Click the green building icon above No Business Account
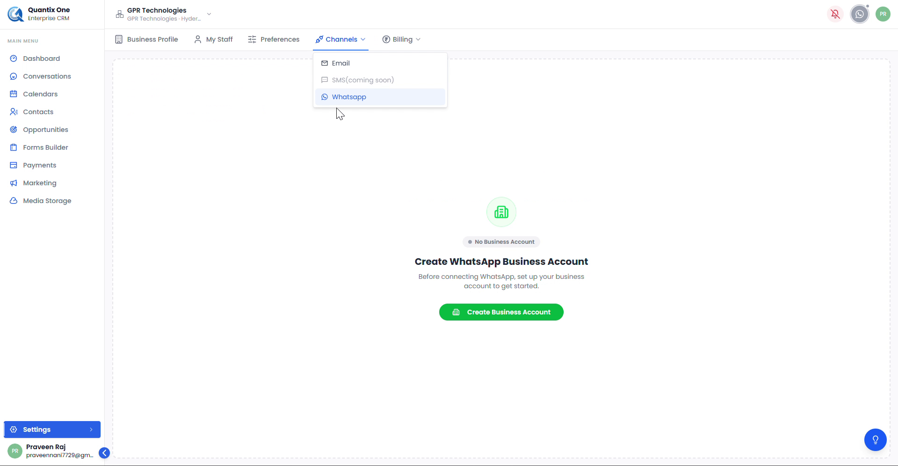 click(x=501, y=212)
